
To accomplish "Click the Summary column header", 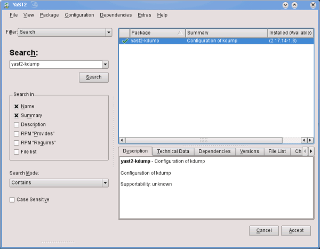I will (x=227, y=33).
